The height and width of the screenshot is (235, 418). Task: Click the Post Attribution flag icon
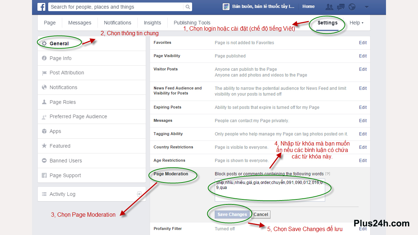pos(44,73)
